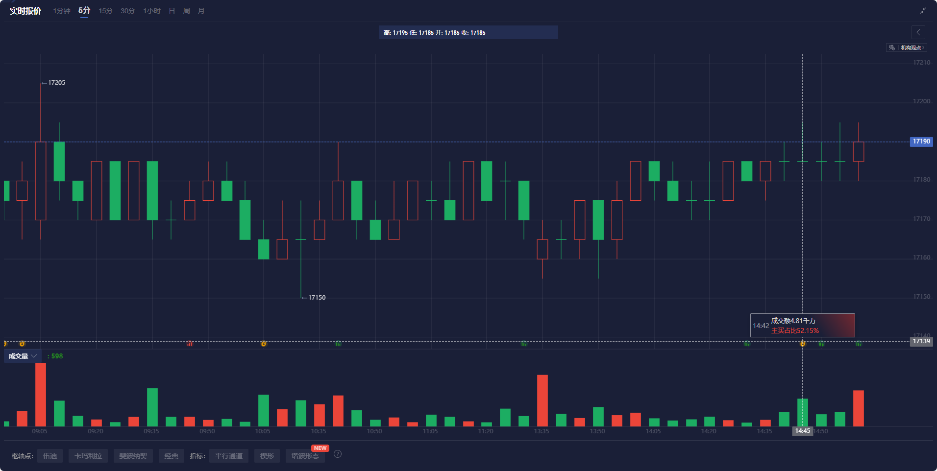
Task: Click the 17190 price label on the right axis
Action: pos(921,141)
